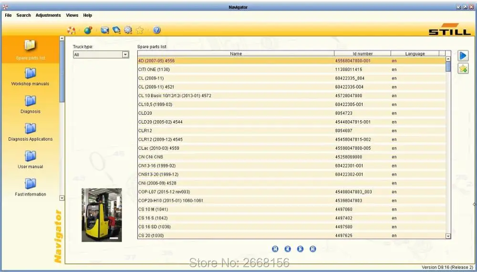The width and height of the screenshot is (477, 272).
Task: Click the parts list scroll down arrow
Action: 448,236
